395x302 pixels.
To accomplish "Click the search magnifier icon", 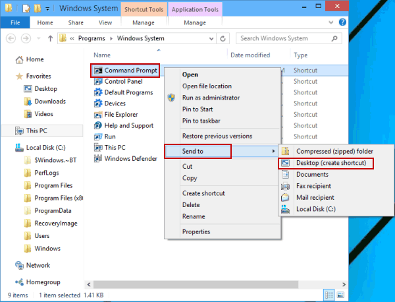I will point(334,38).
